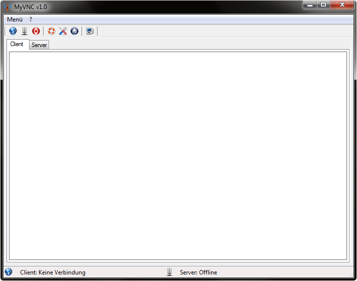Viewport: 357px width, 281px height.
Task: Click the globe icon in status bar
Action: (x=8, y=272)
